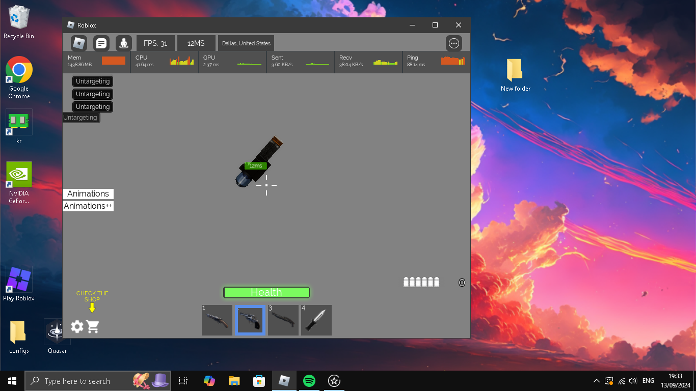The image size is (696, 391).
Task: Open the Recycle Bin desktop icon
Action: pos(19,22)
